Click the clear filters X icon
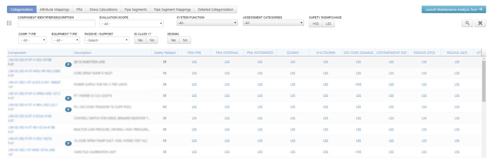 click(480, 23)
